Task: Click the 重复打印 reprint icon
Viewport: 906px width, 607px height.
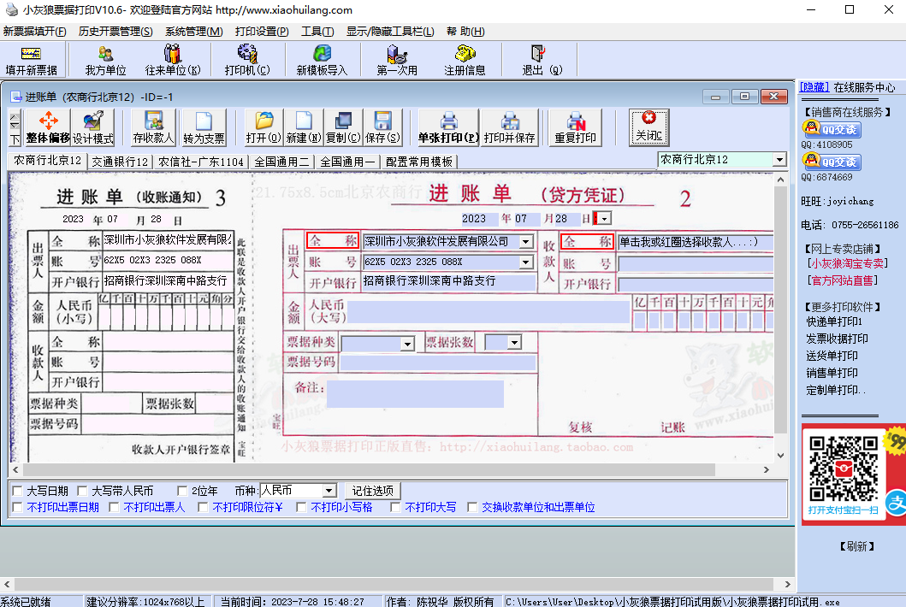Action: [575, 127]
